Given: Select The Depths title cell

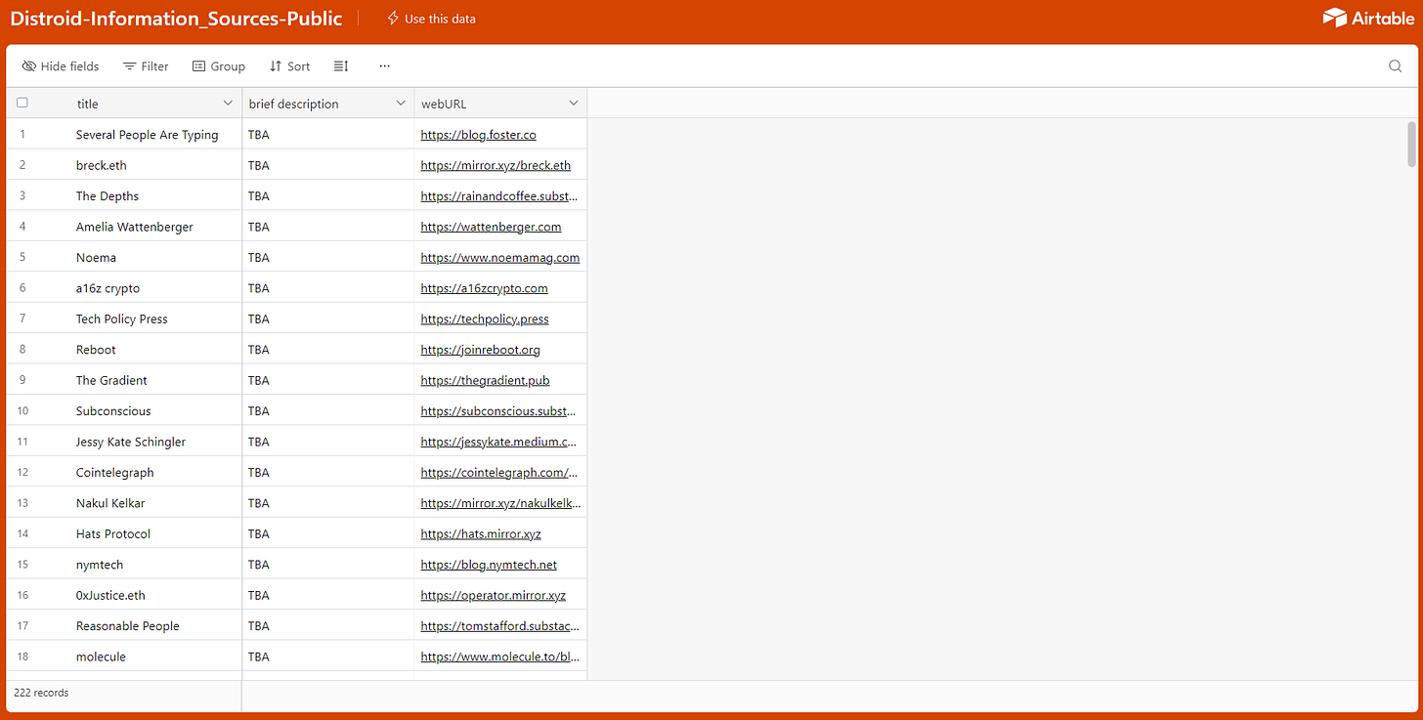Looking at the screenshot, I should click(108, 196).
